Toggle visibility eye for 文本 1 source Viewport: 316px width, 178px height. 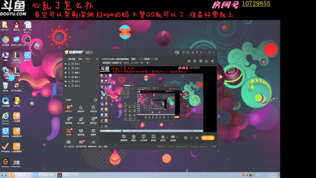(x=66, y=68)
